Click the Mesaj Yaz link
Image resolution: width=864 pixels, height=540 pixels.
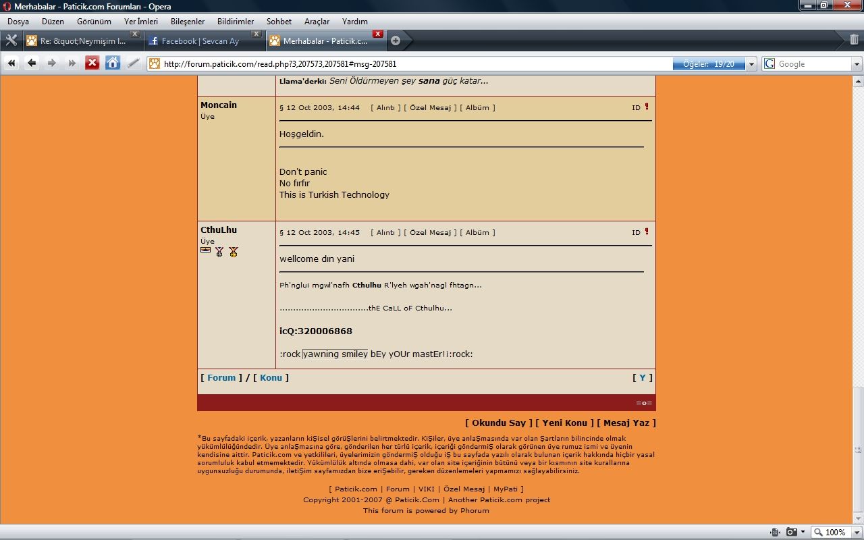pos(626,423)
